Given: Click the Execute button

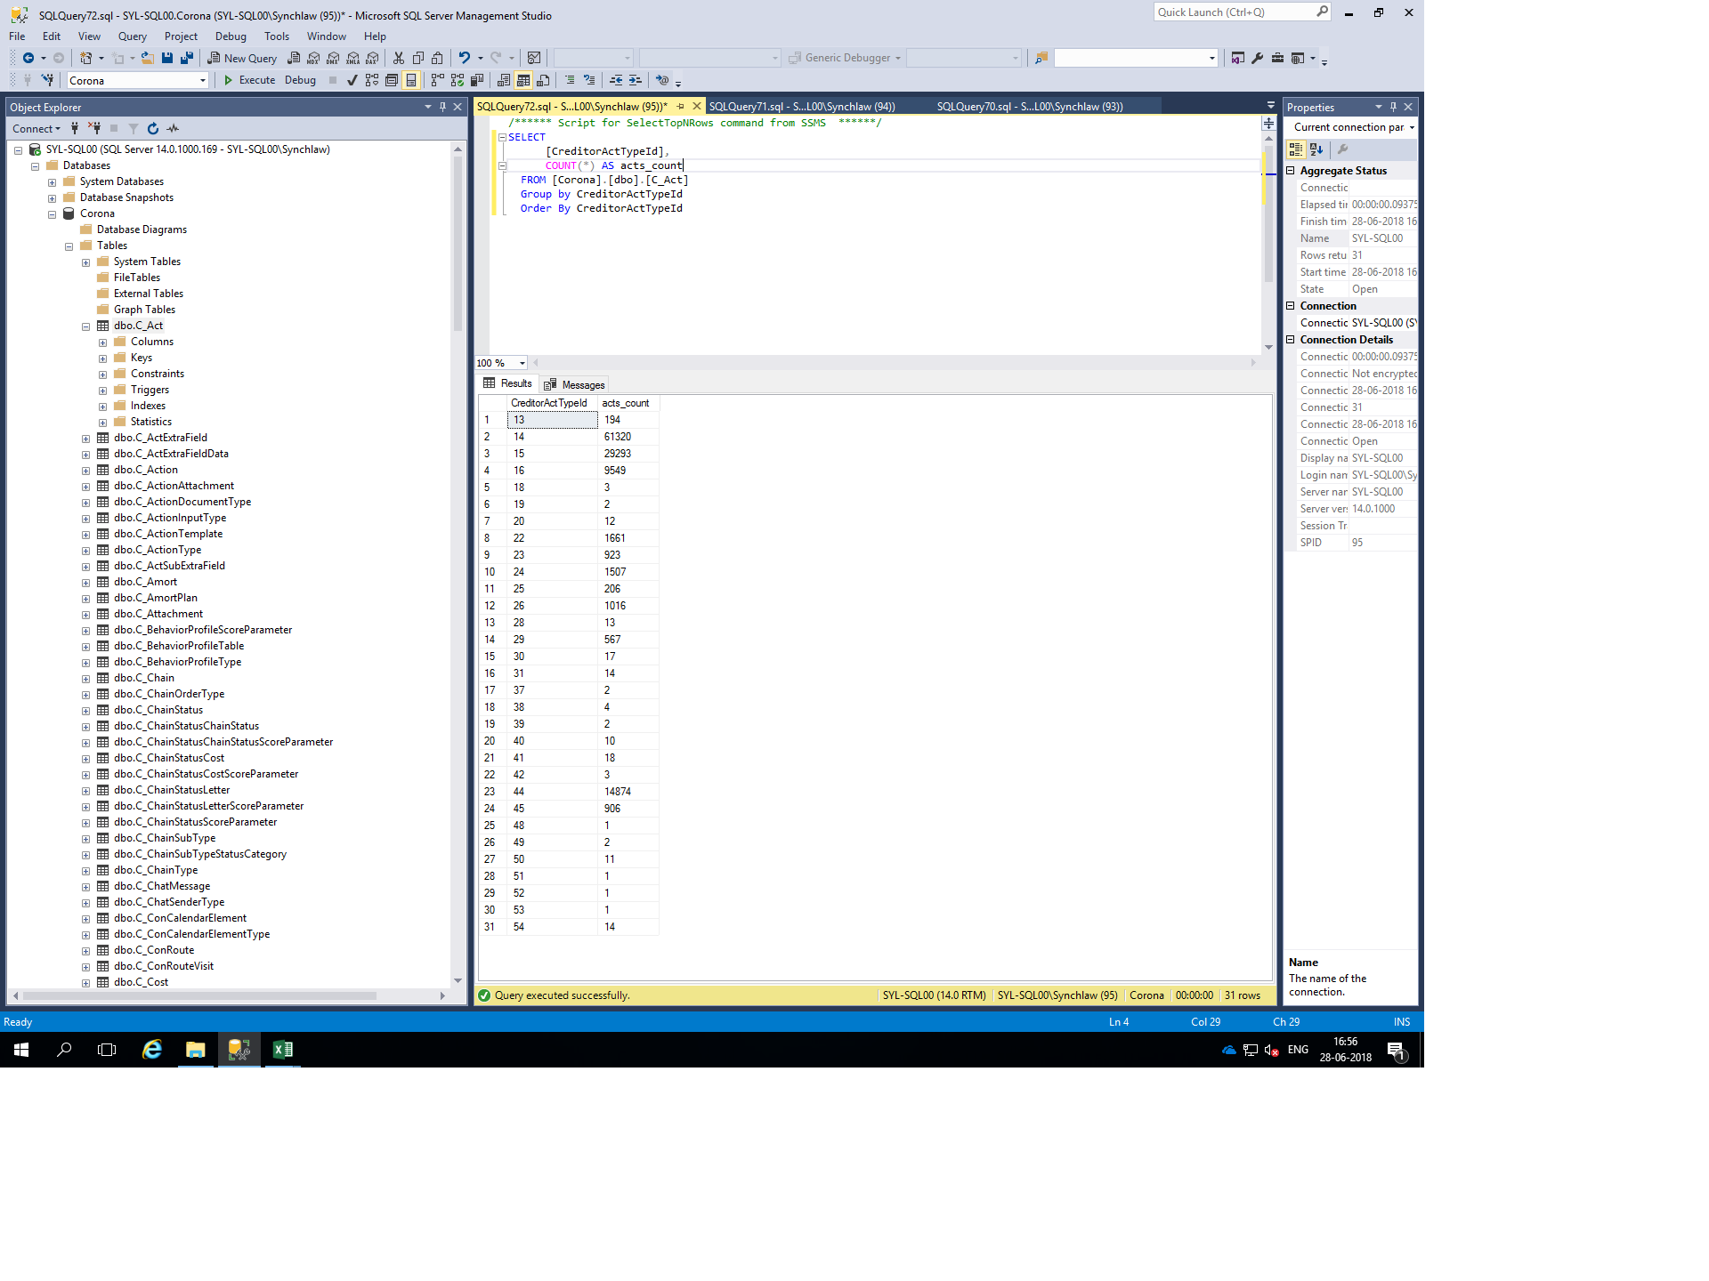Looking at the screenshot, I should [x=249, y=80].
